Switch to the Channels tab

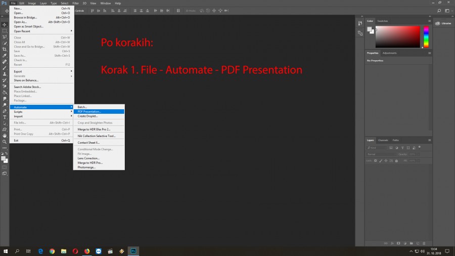(x=383, y=140)
